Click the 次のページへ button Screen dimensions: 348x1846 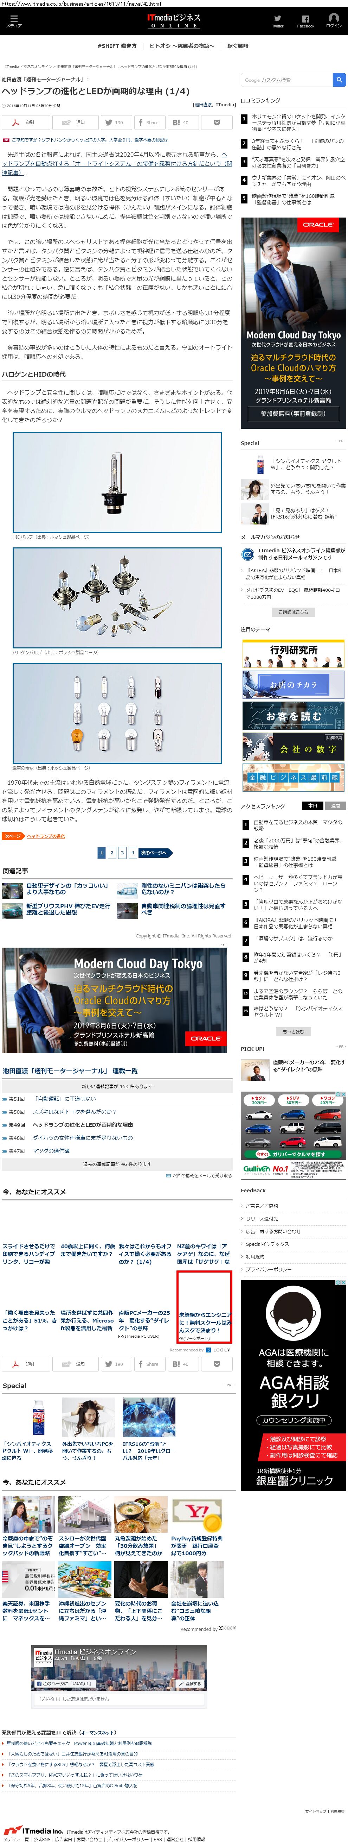(x=155, y=853)
